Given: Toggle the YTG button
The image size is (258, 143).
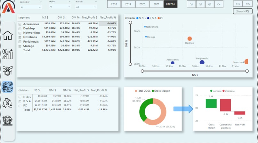Looking at the screenshot, I should (x=248, y=4).
